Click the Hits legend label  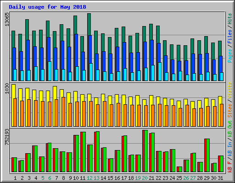tap(229, 19)
